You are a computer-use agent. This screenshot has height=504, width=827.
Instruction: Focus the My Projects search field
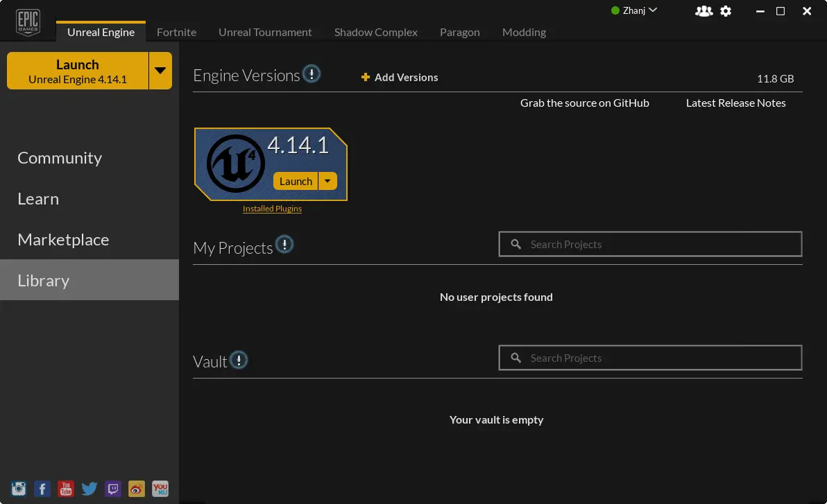click(650, 244)
